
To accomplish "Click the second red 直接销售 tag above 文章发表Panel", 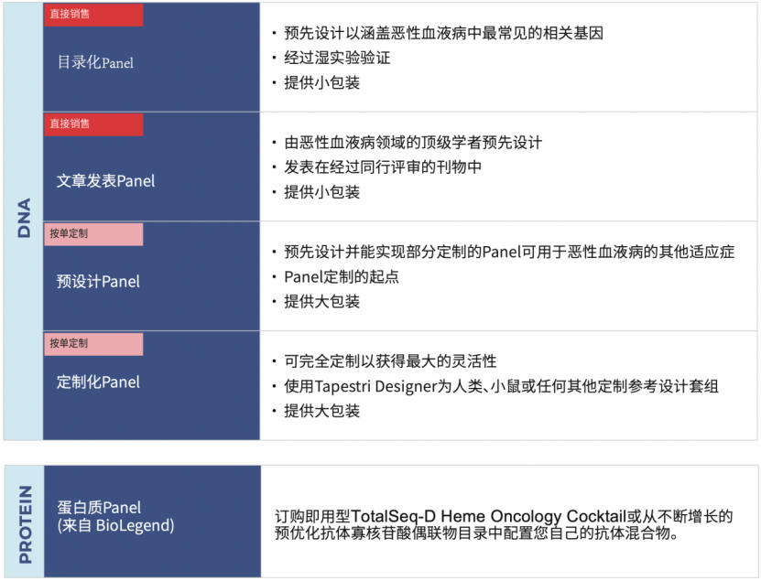I will click(93, 124).
